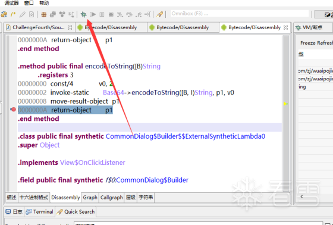Screen dimensions: 333x225
Task: Click the const/4 v0, 2 instruction line
Action: click(66, 84)
